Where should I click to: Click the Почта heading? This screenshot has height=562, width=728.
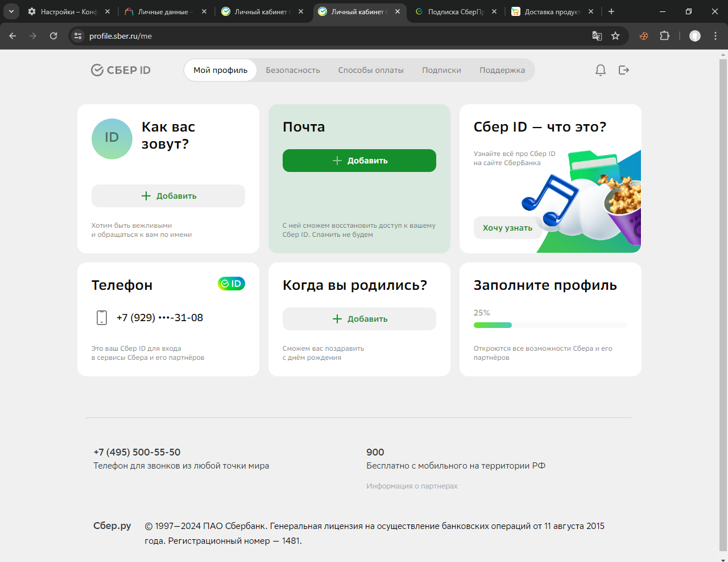pyautogui.click(x=304, y=127)
